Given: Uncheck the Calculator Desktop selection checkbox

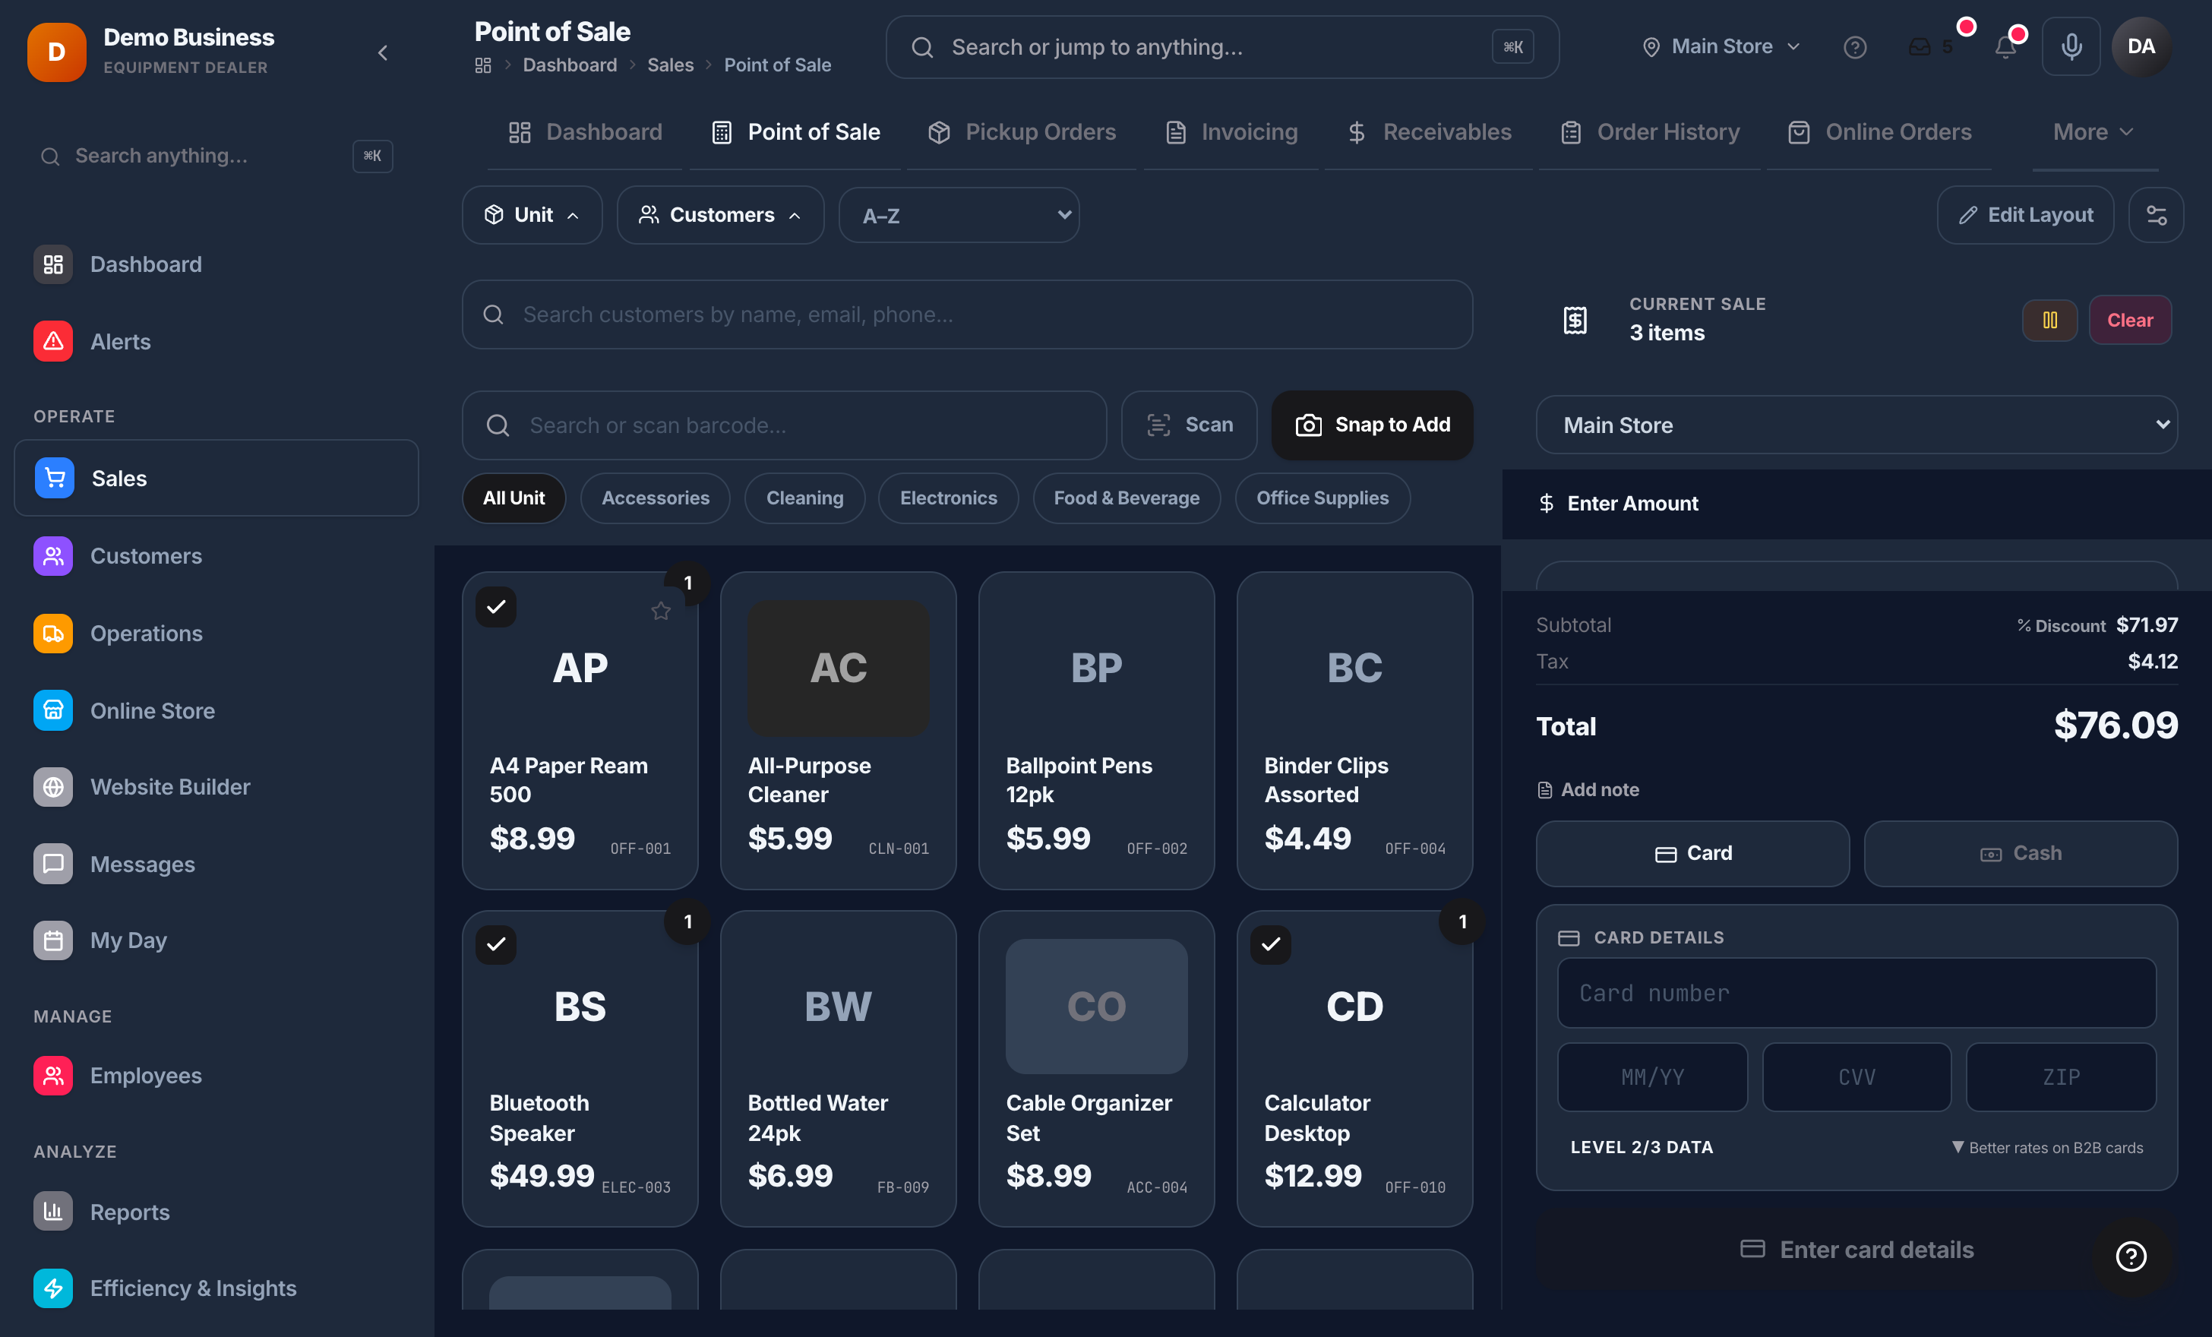Looking at the screenshot, I should [1270, 943].
